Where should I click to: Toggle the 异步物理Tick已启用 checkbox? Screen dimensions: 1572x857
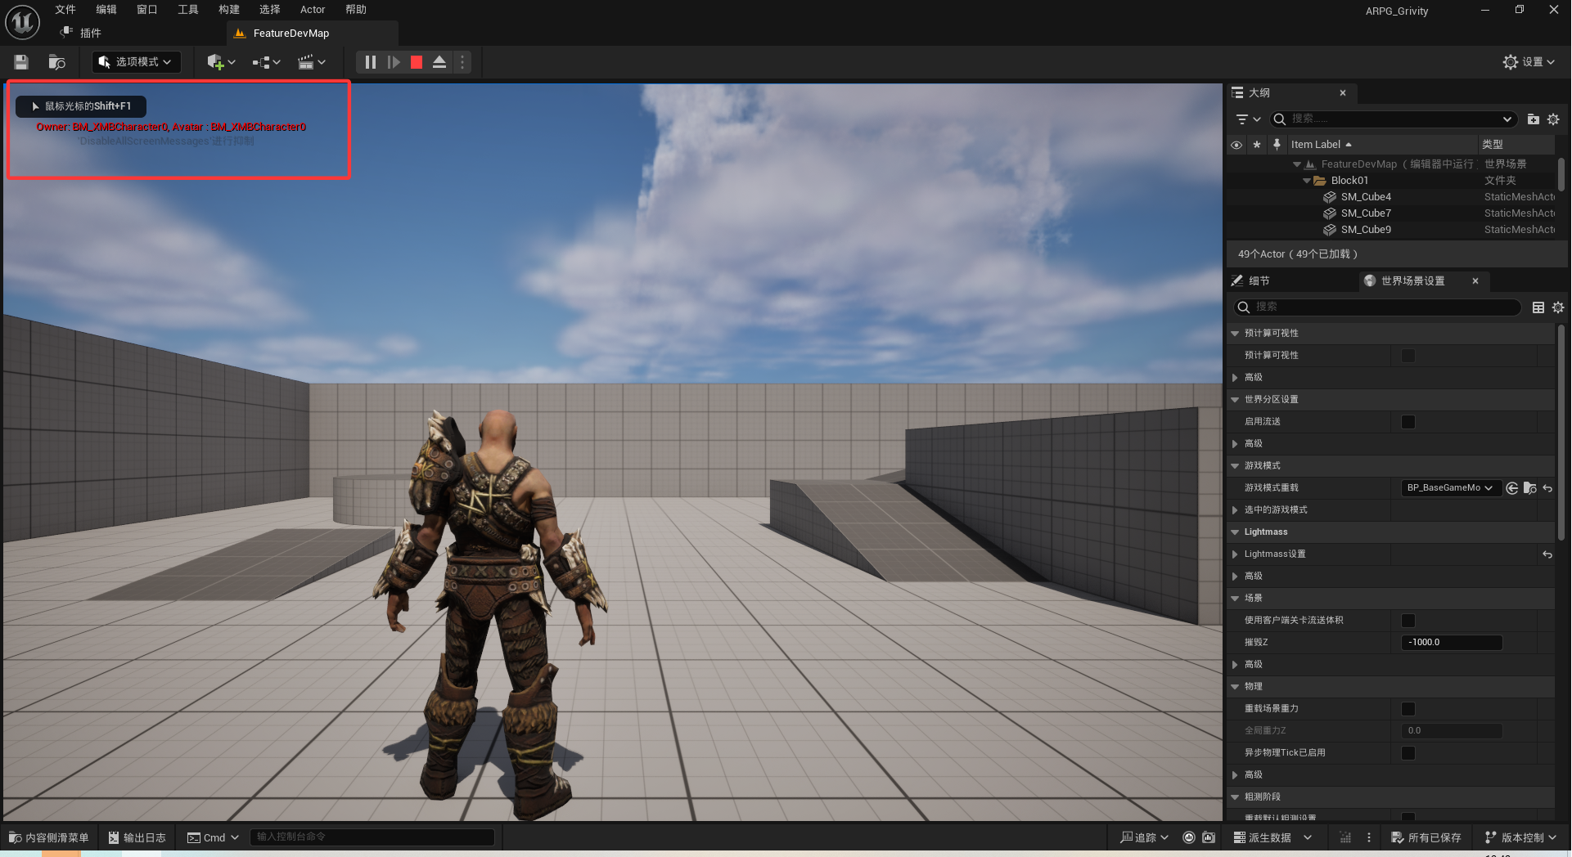point(1408,753)
